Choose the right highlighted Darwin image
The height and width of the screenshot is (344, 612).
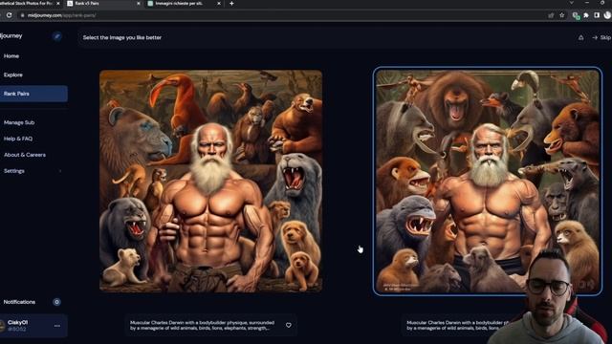[x=487, y=181]
